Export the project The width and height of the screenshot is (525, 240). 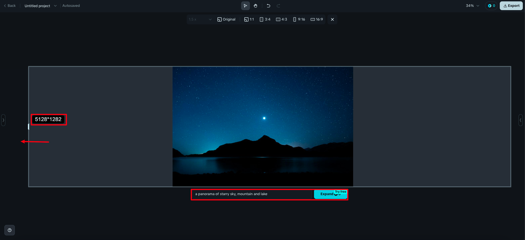pos(511,6)
